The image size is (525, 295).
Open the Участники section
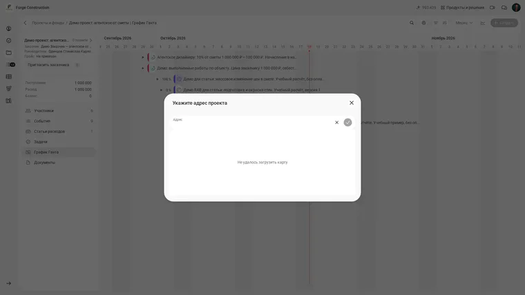click(x=59, y=110)
